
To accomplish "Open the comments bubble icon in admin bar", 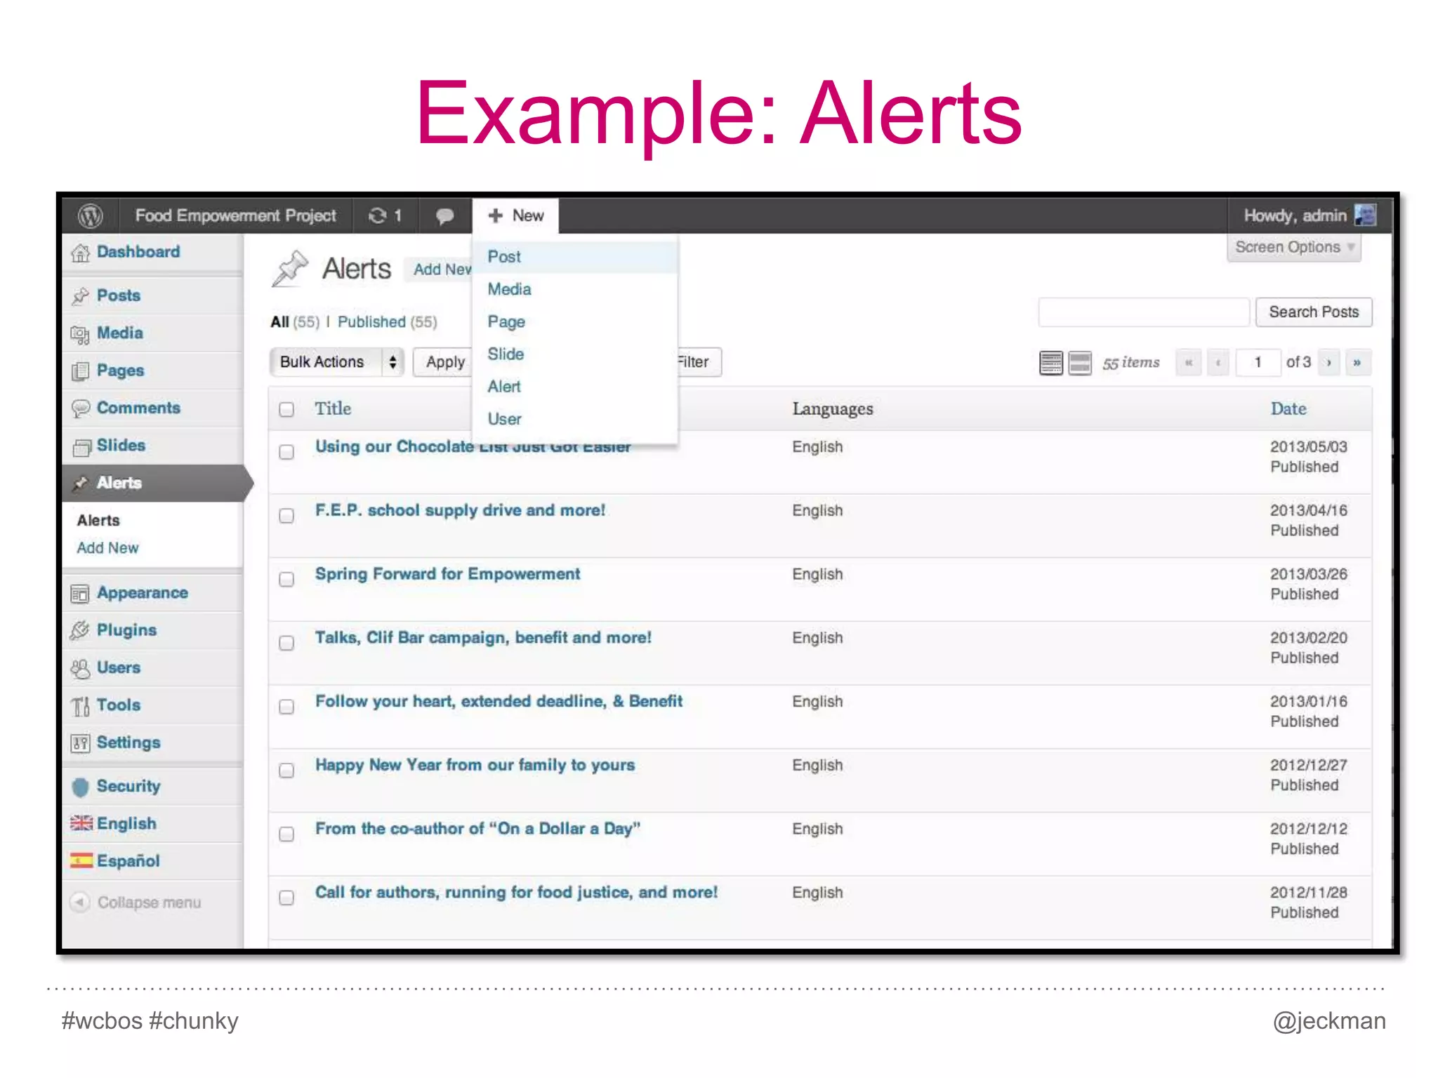I will coord(444,216).
